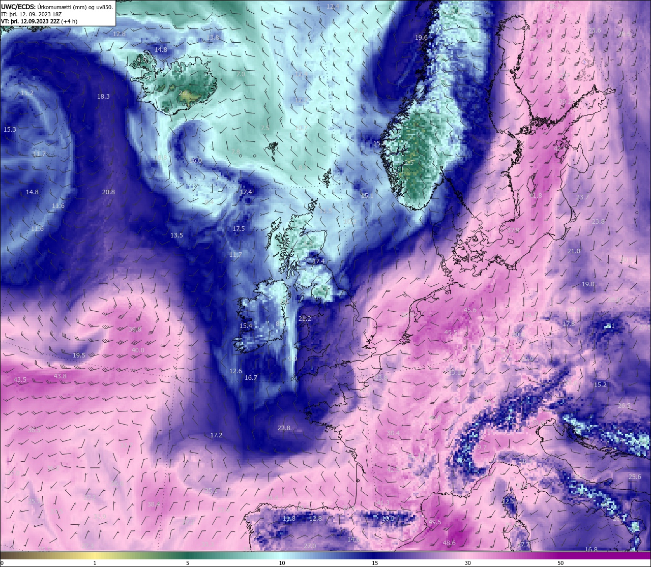The width and height of the screenshot is (651, 567).
Task: Click the colorbar tick label '5'
Action: pyautogui.click(x=188, y=563)
